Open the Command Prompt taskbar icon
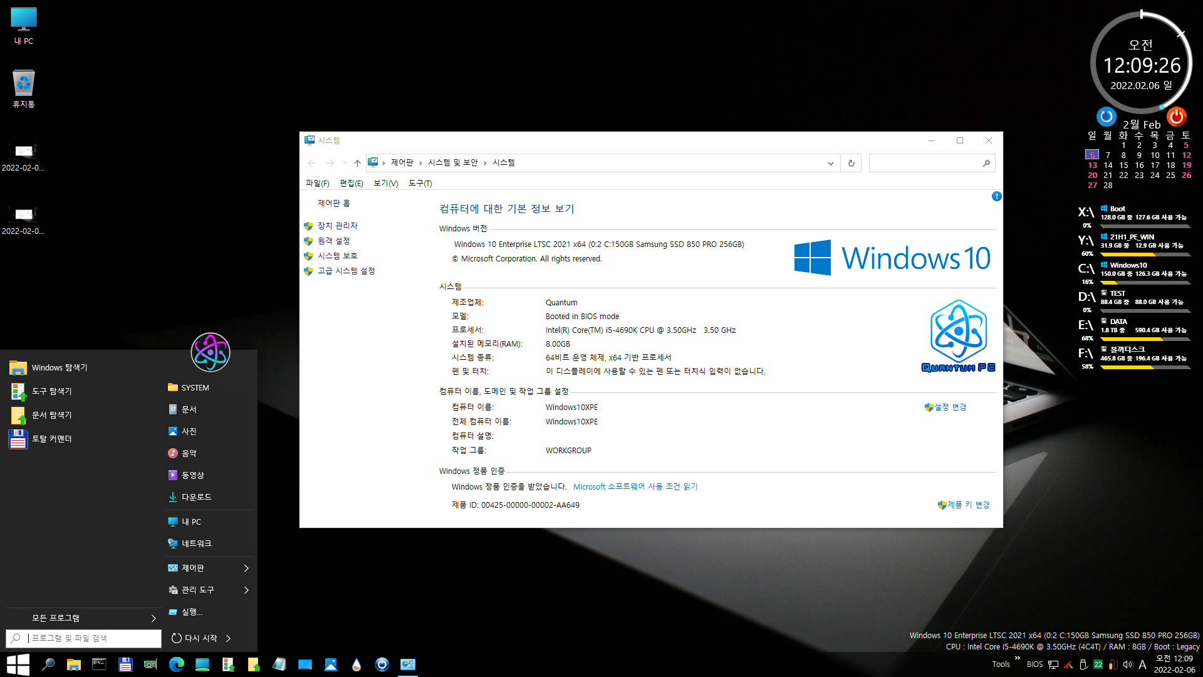The width and height of the screenshot is (1203, 677). (99, 664)
